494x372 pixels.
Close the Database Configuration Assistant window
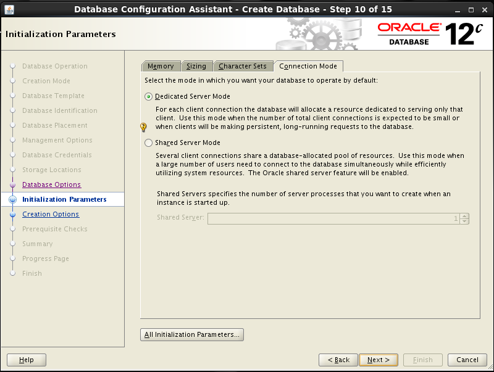click(x=485, y=10)
